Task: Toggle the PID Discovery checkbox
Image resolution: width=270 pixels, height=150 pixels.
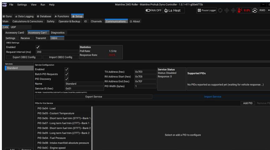Action: point(66,79)
